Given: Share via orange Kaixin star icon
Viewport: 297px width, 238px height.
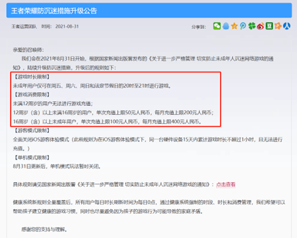Looking at the screenshot, I should tap(278, 26).
